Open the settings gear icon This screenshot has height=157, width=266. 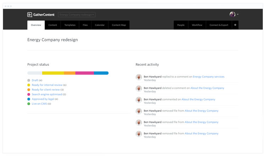click(x=235, y=25)
